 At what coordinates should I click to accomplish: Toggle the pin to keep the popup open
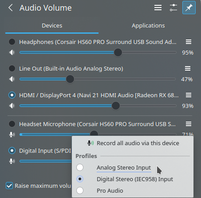[189, 8]
